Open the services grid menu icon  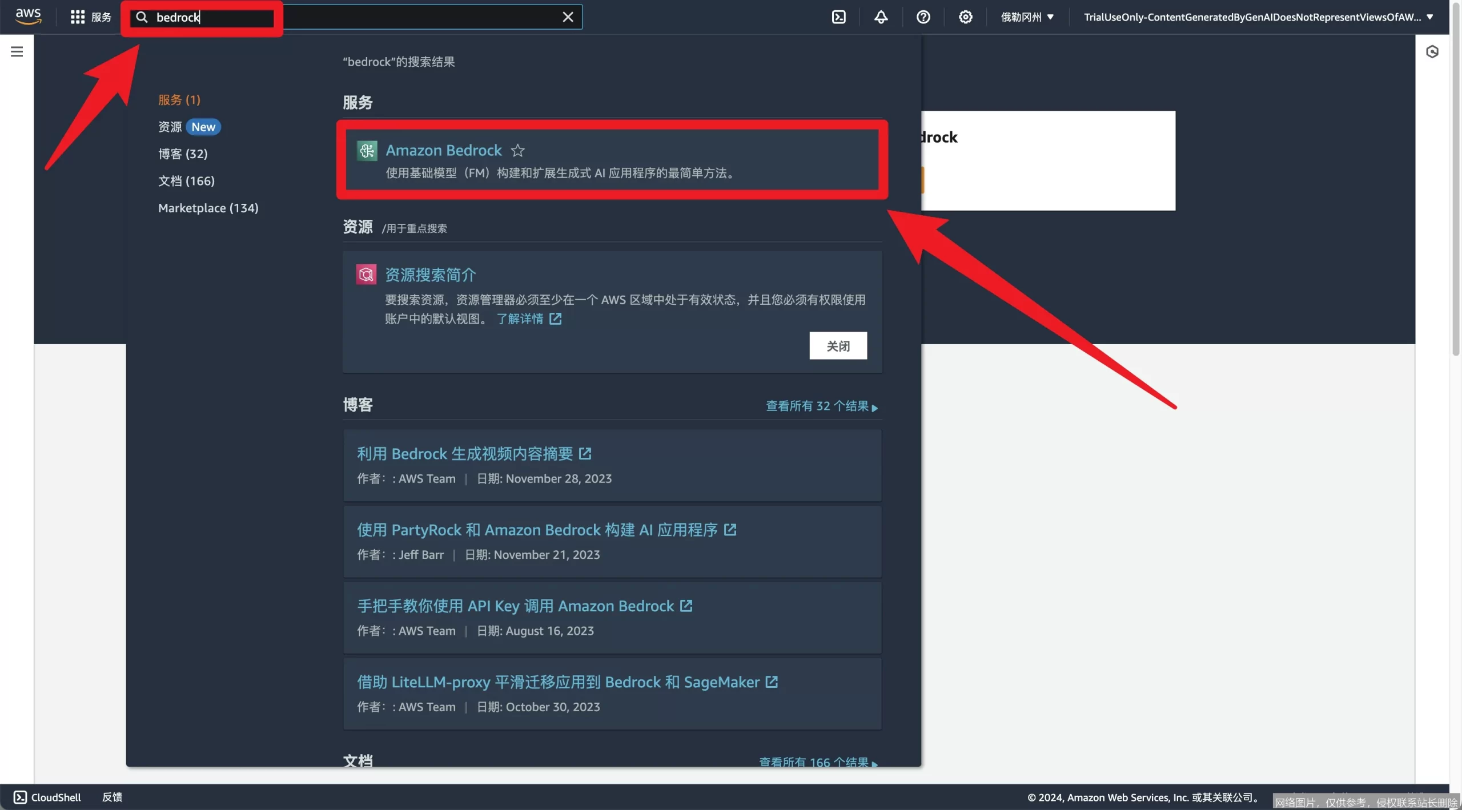(77, 17)
